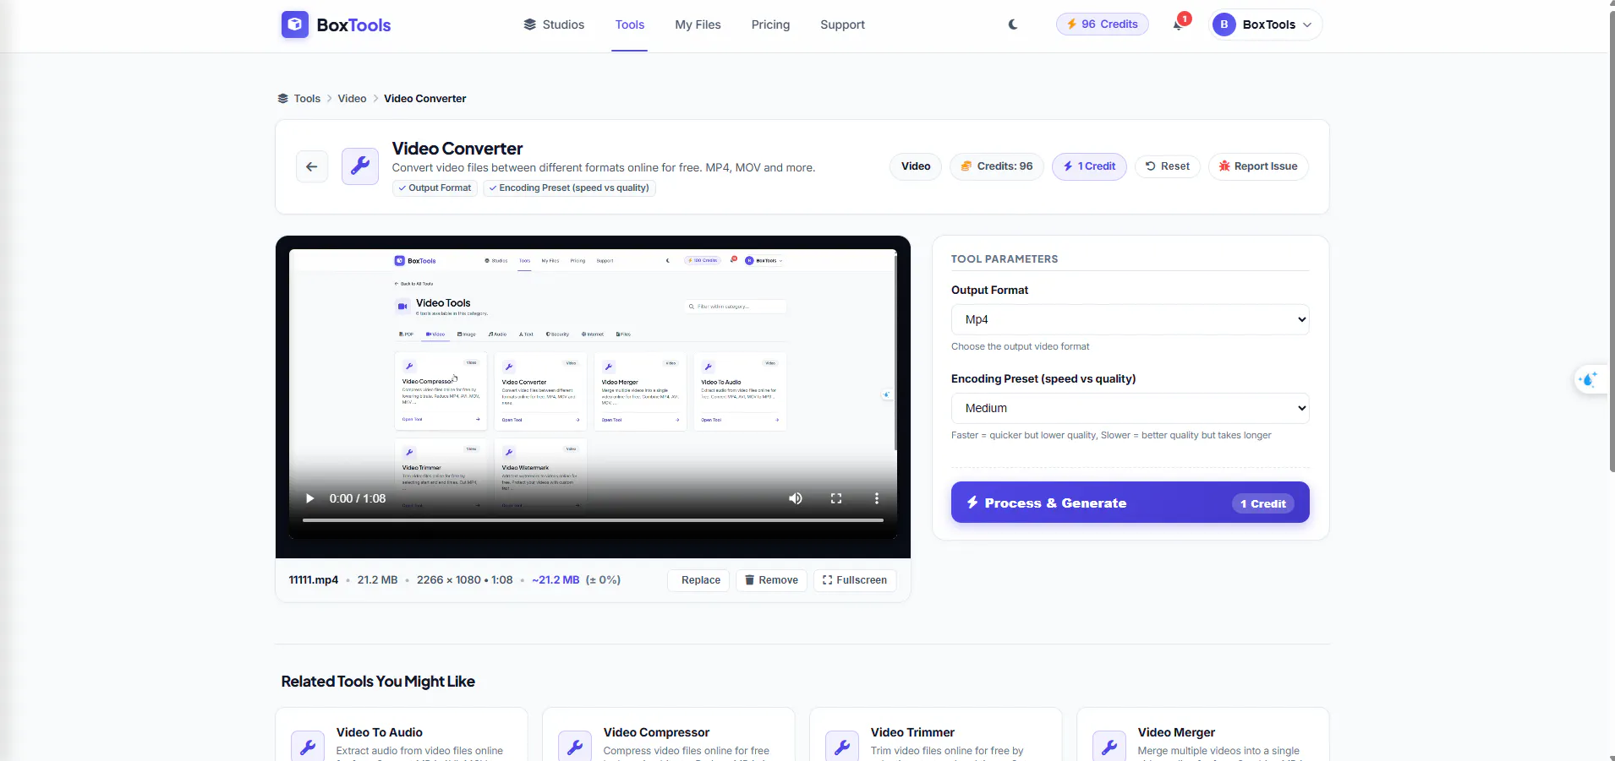This screenshot has width=1615, height=761.
Task: Click the Video Converter wrench icon
Action: coord(360,166)
